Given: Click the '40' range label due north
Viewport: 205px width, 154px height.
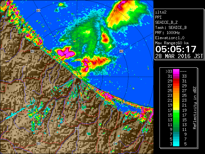Looking at the screenshot, I should pos(77,26).
